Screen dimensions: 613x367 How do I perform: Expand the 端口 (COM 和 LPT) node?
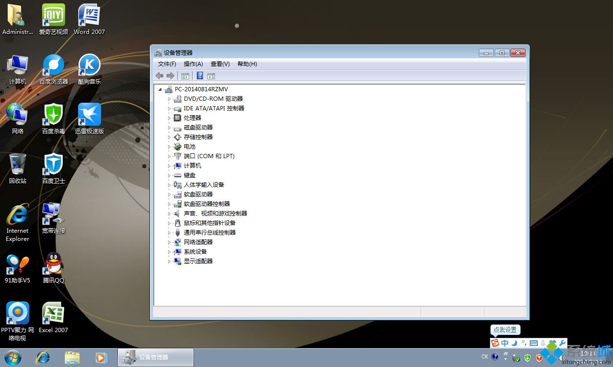169,156
